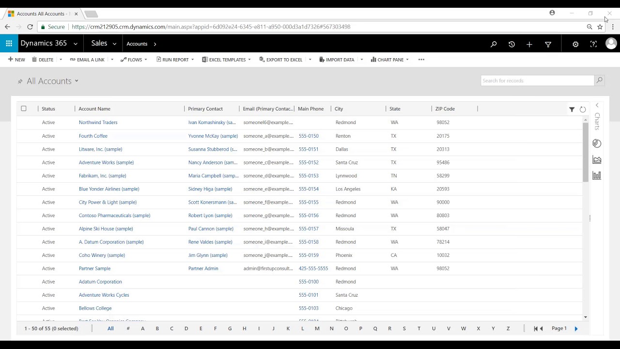The image size is (620, 349).
Task: Focus the Search for records field
Action: (538, 80)
